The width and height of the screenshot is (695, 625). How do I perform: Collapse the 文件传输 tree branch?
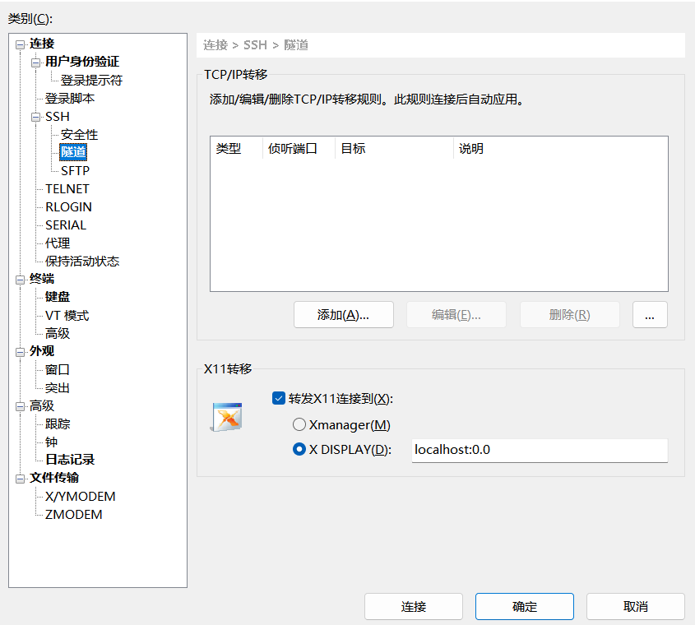pyautogui.click(x=19, y=478)
